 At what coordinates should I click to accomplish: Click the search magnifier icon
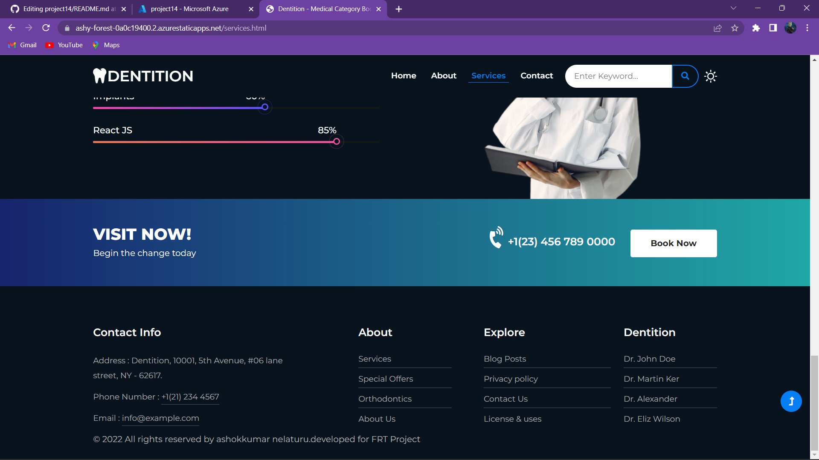click(x=685, y=76)
